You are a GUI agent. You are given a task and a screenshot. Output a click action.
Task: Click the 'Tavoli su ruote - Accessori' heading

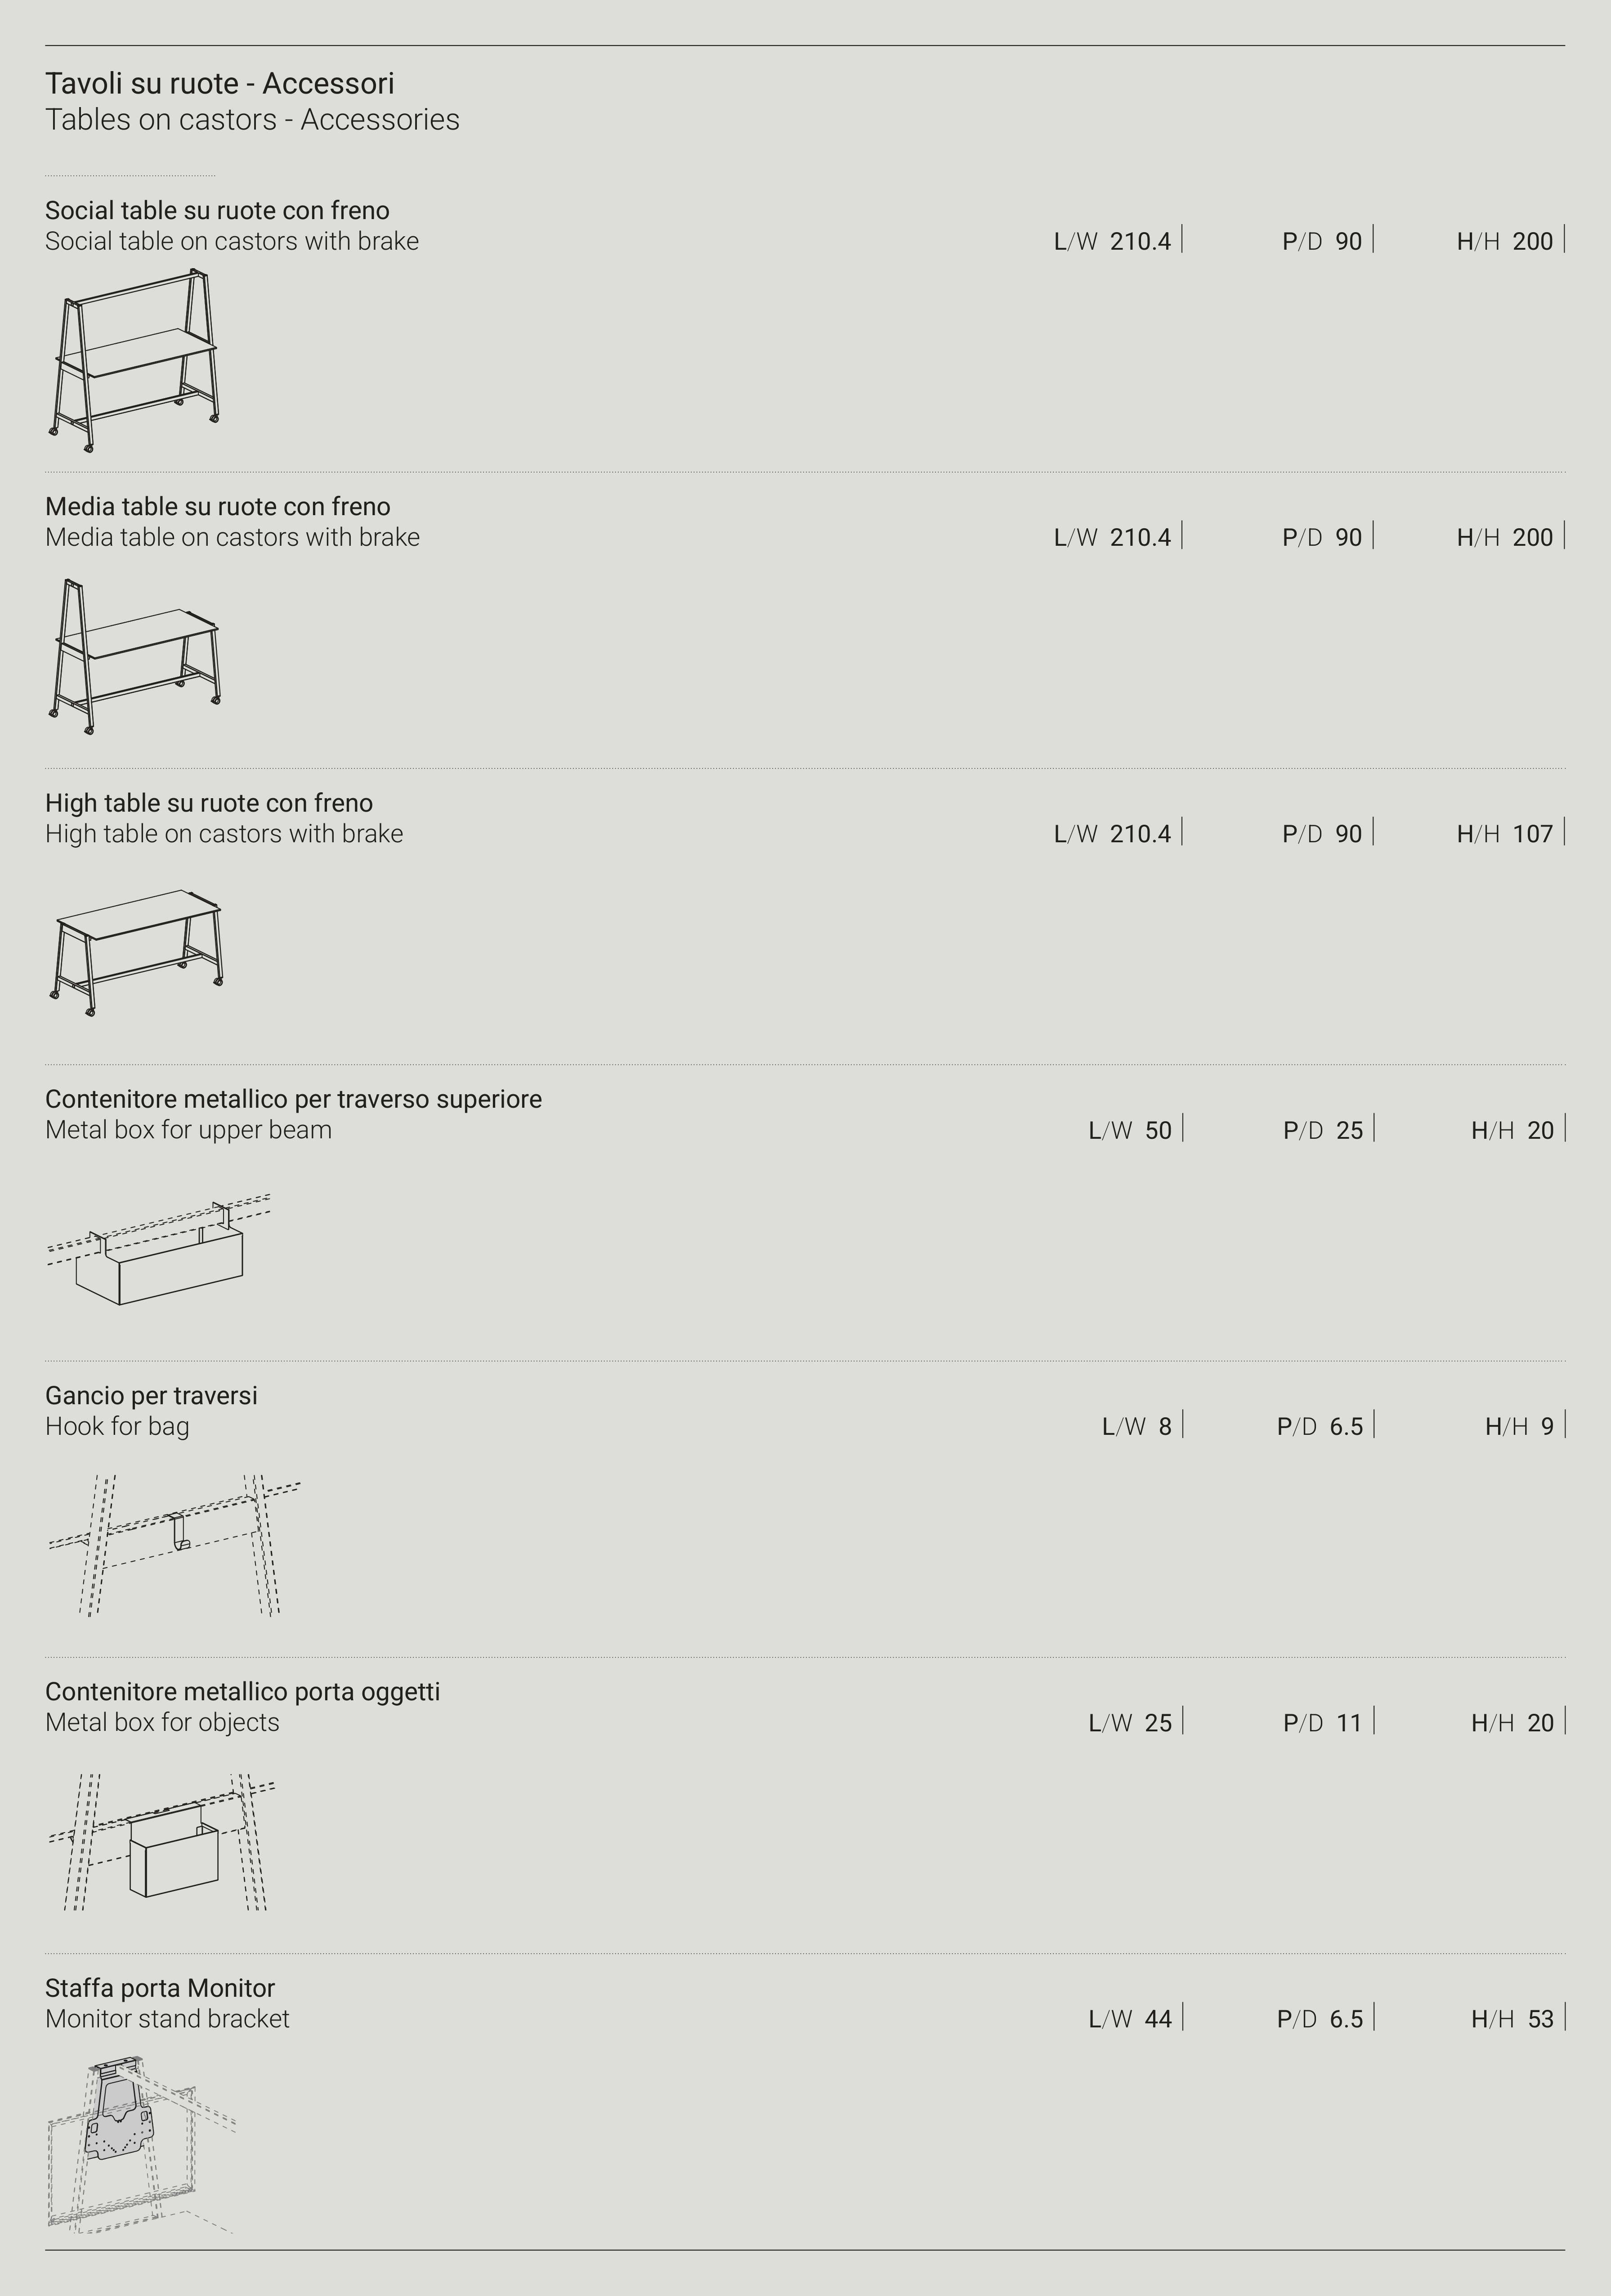click(220, 83)
